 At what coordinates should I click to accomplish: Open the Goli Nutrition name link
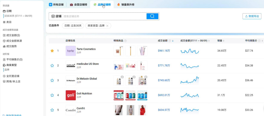pos(84,93)
